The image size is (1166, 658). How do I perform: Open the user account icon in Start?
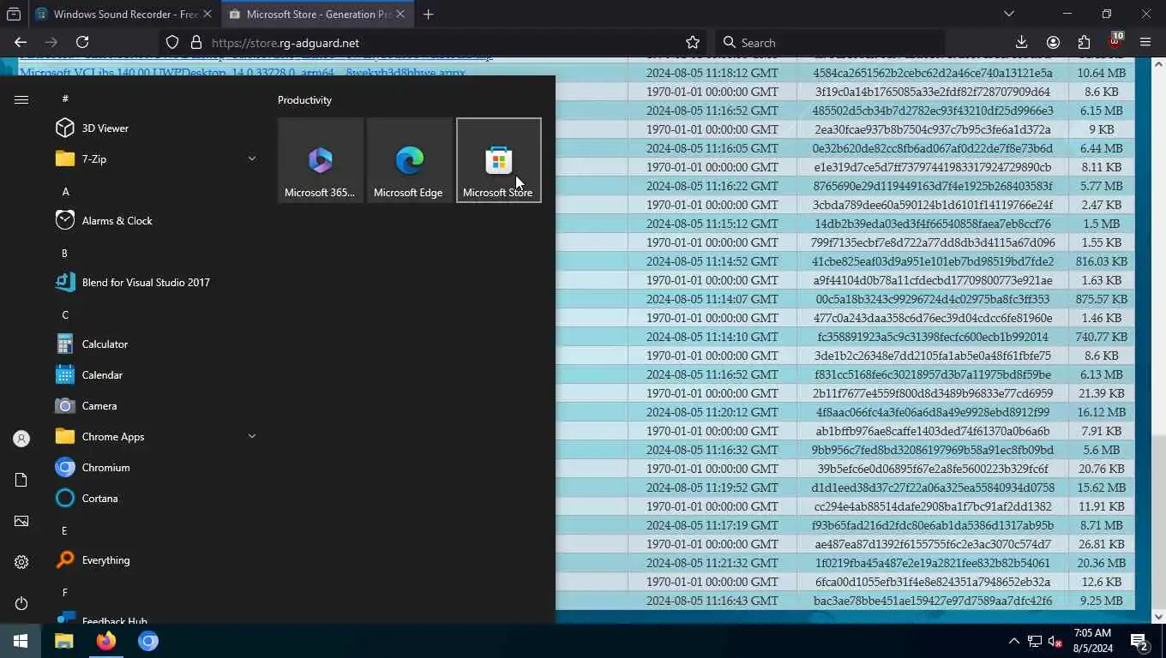(21, 439)
